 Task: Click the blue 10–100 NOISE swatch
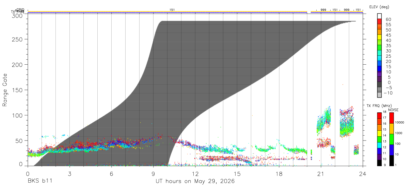click(x=391, y=150)
